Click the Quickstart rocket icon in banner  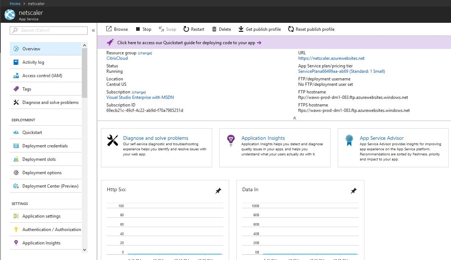(x=110, y=42)
